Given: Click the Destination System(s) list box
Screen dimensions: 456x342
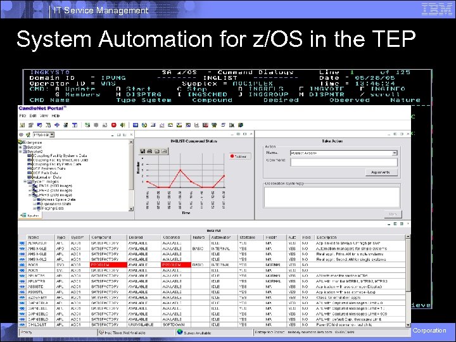Looking at the screenshot, I should point(332,197).
